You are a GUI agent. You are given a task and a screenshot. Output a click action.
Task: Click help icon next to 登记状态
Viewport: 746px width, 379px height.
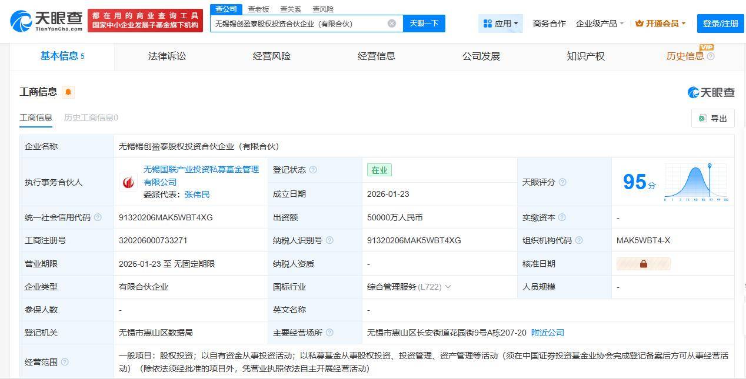tap(313, 170)
